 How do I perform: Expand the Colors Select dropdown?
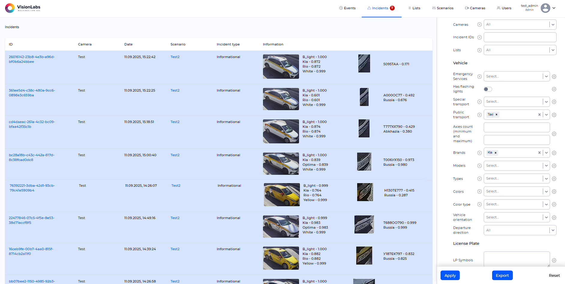(x=546, y=191)
